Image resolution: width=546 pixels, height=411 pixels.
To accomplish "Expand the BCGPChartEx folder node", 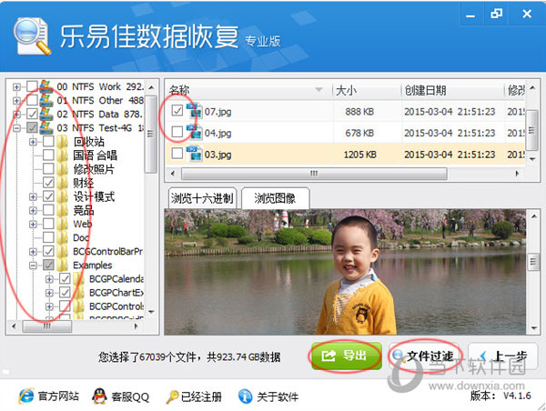I will tap(49, 293).
